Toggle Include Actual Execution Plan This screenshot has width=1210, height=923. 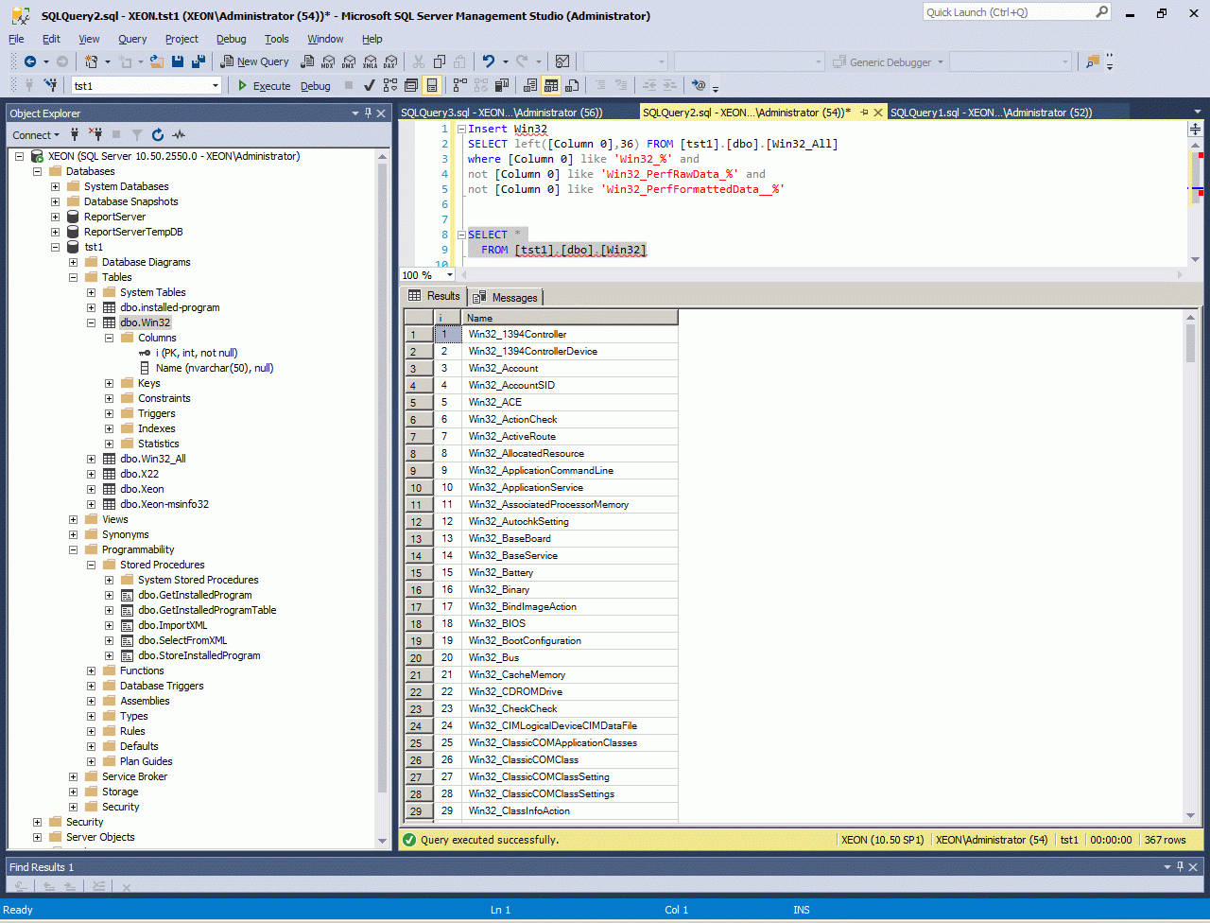tap(459, 85)
